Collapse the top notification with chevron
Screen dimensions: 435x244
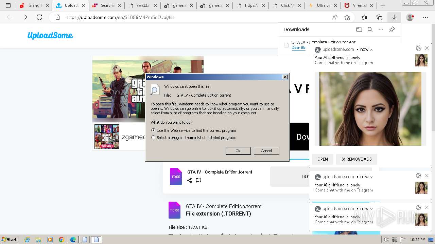coord(371,49)
